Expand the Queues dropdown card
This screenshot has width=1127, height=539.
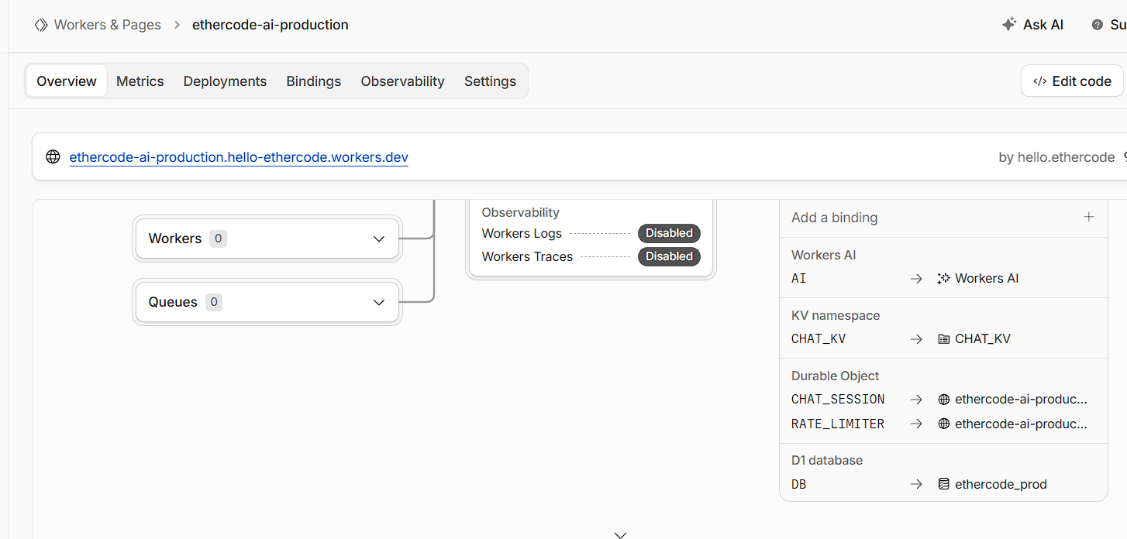pyautogui.click(x=267, y=302)
